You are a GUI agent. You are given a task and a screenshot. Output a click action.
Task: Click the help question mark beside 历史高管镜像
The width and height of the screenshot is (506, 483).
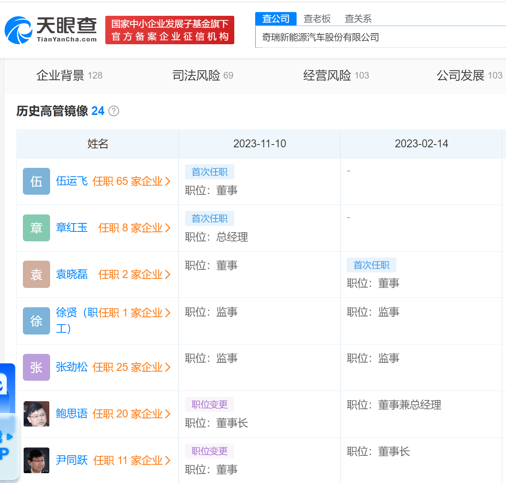point(114,111)
